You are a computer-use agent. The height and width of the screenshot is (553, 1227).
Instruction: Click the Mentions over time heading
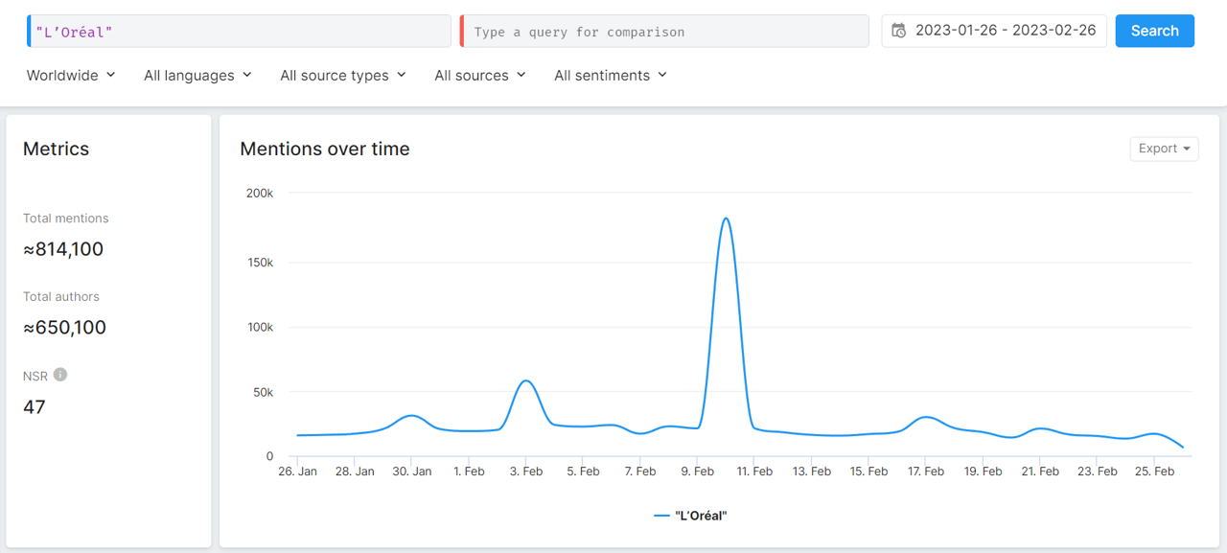tap(325, 149)
